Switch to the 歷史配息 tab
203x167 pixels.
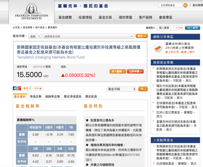tap(91, 97)
